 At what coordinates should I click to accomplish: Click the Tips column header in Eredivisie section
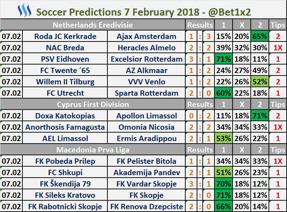coord(278,25)
